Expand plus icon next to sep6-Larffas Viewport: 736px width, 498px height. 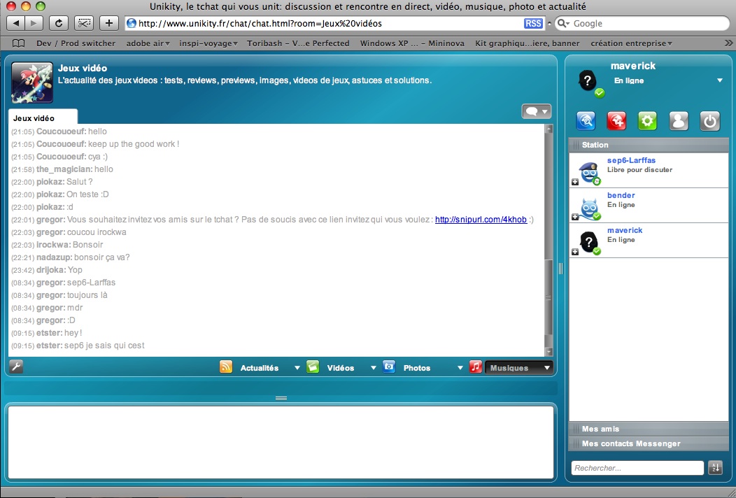575,182
